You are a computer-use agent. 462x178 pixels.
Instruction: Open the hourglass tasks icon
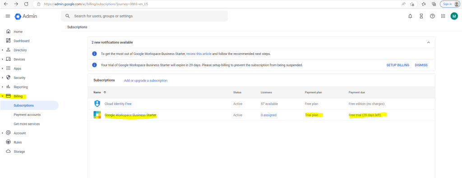click(421, 16)
